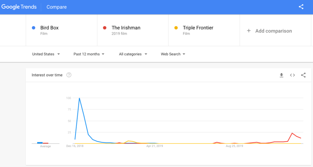Click the share icon in the blue header
This screenshot has height=167, width=313.
tap(301, 7)
